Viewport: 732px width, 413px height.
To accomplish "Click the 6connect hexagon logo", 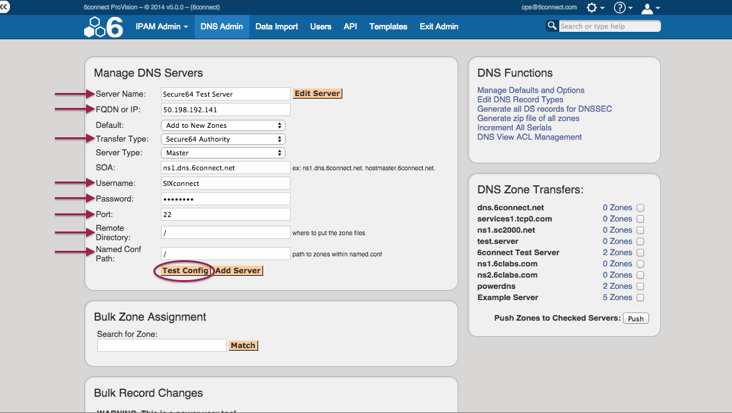I will 104,27.
